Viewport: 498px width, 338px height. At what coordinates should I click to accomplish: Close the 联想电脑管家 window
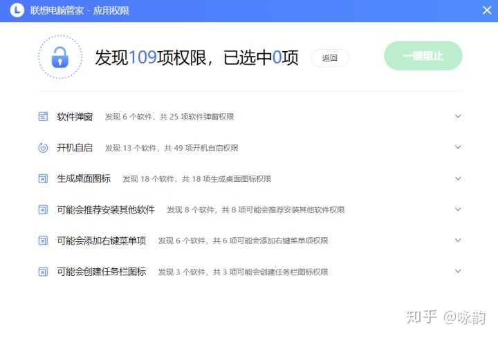tap(487, 10)
